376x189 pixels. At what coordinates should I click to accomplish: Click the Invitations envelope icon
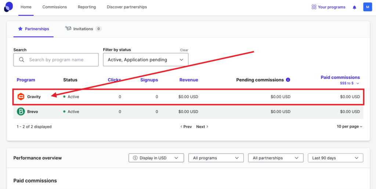click(68, 28)
